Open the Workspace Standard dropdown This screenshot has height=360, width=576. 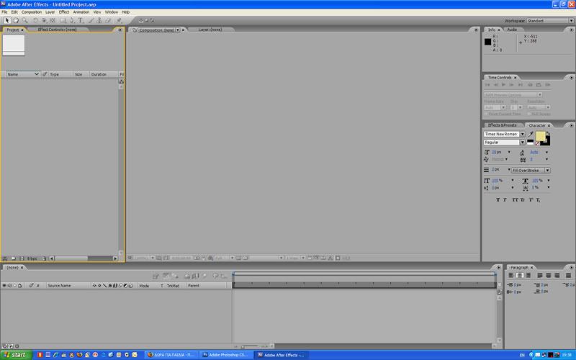click(x=550, y=21)
